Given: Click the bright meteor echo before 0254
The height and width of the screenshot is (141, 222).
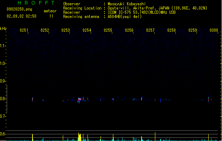Looking at the screenshot, I should point(79,99).
